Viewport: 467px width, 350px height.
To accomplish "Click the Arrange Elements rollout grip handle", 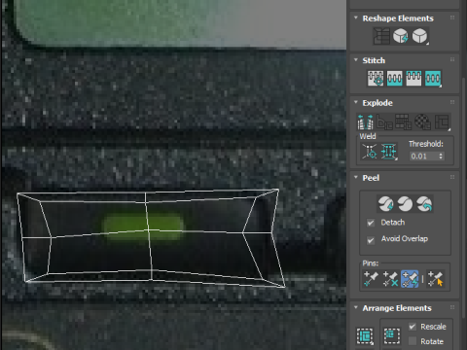I will click(x=452, y=307).
